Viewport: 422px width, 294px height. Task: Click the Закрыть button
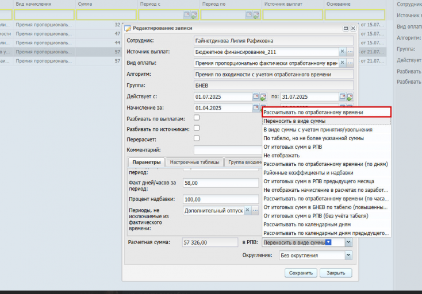(x=336, y=273)
